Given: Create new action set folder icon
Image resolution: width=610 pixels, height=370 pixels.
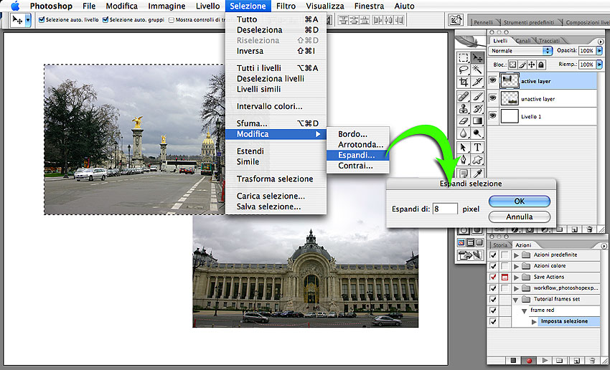Looking at the screenshot, I should point(560,360).
